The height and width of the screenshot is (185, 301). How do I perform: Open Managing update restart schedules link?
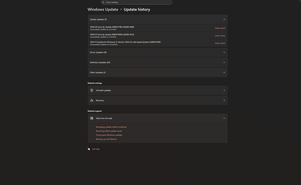click(111, 127)
